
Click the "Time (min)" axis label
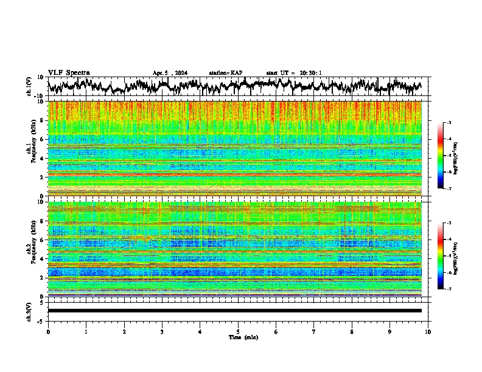click(x=243, y=337)
